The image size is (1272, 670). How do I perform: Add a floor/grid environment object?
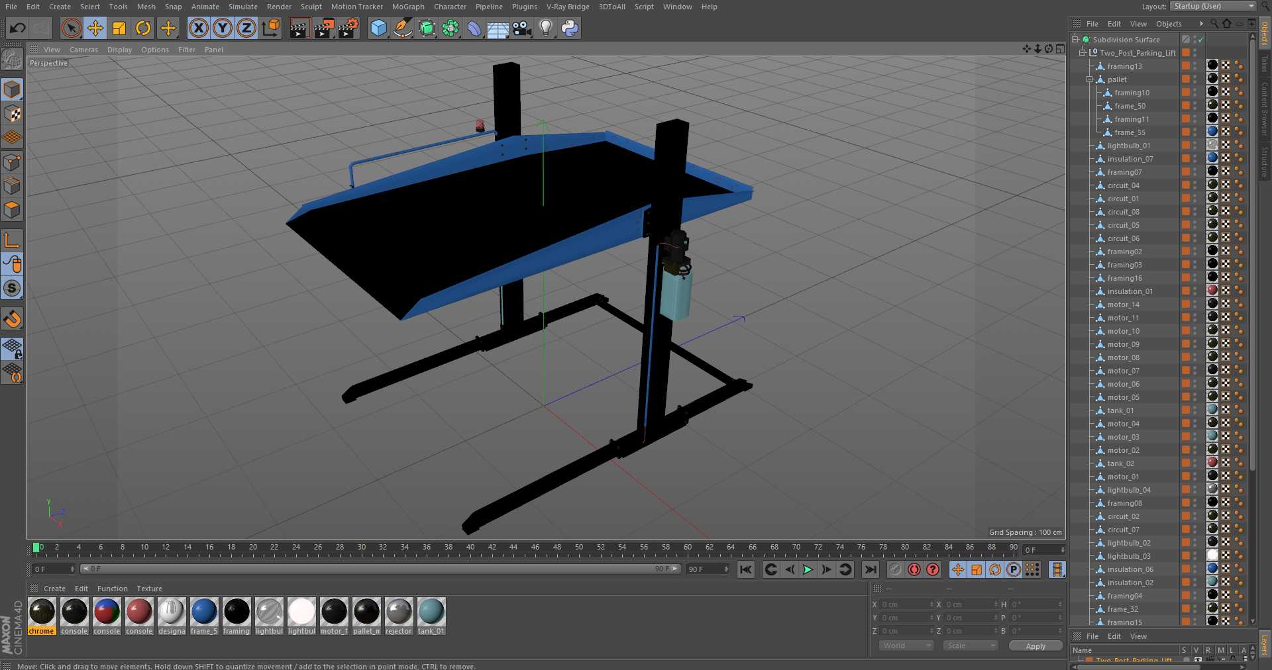point(498,28)
